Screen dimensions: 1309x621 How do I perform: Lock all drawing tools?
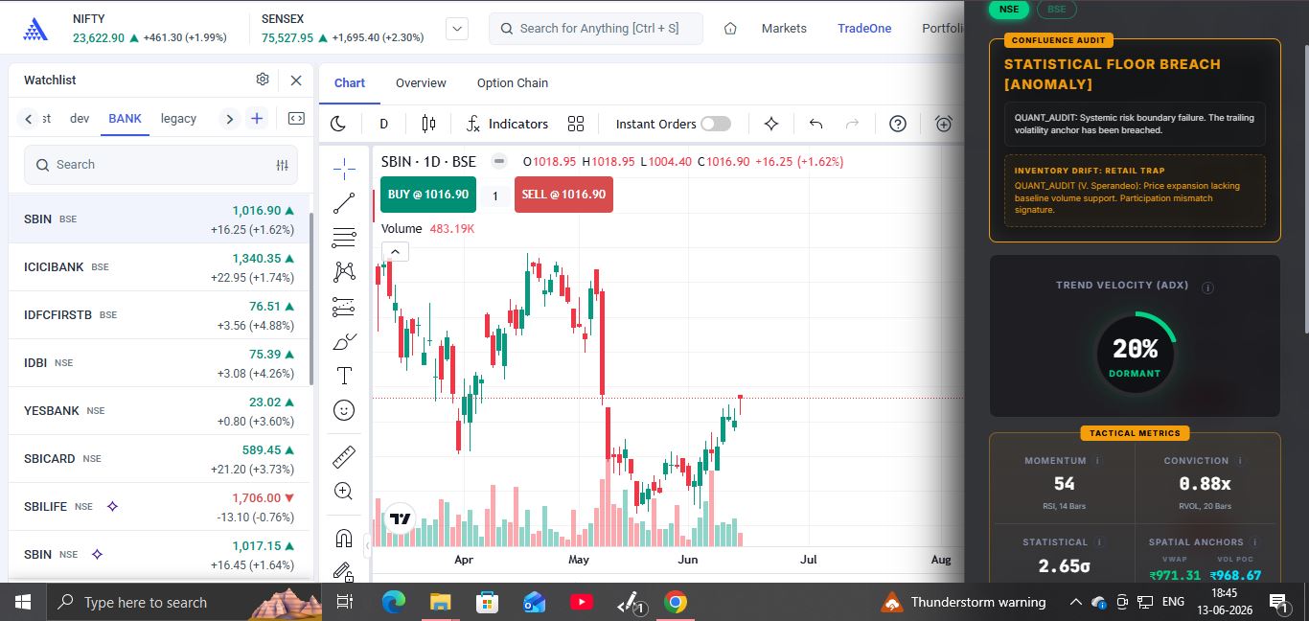pyautogui.click(x=344, y=571)
